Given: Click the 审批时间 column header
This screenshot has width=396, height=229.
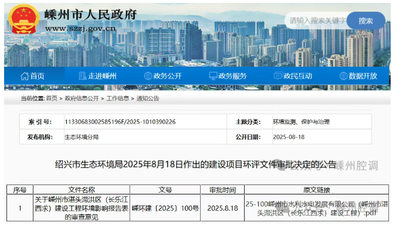Looking at the screenshot, I should pyautogui.click(x=222, y=190).
